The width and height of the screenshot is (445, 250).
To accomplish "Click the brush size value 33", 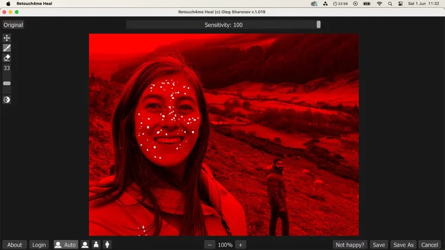I will pyautogui.click(x=7, y=68).
